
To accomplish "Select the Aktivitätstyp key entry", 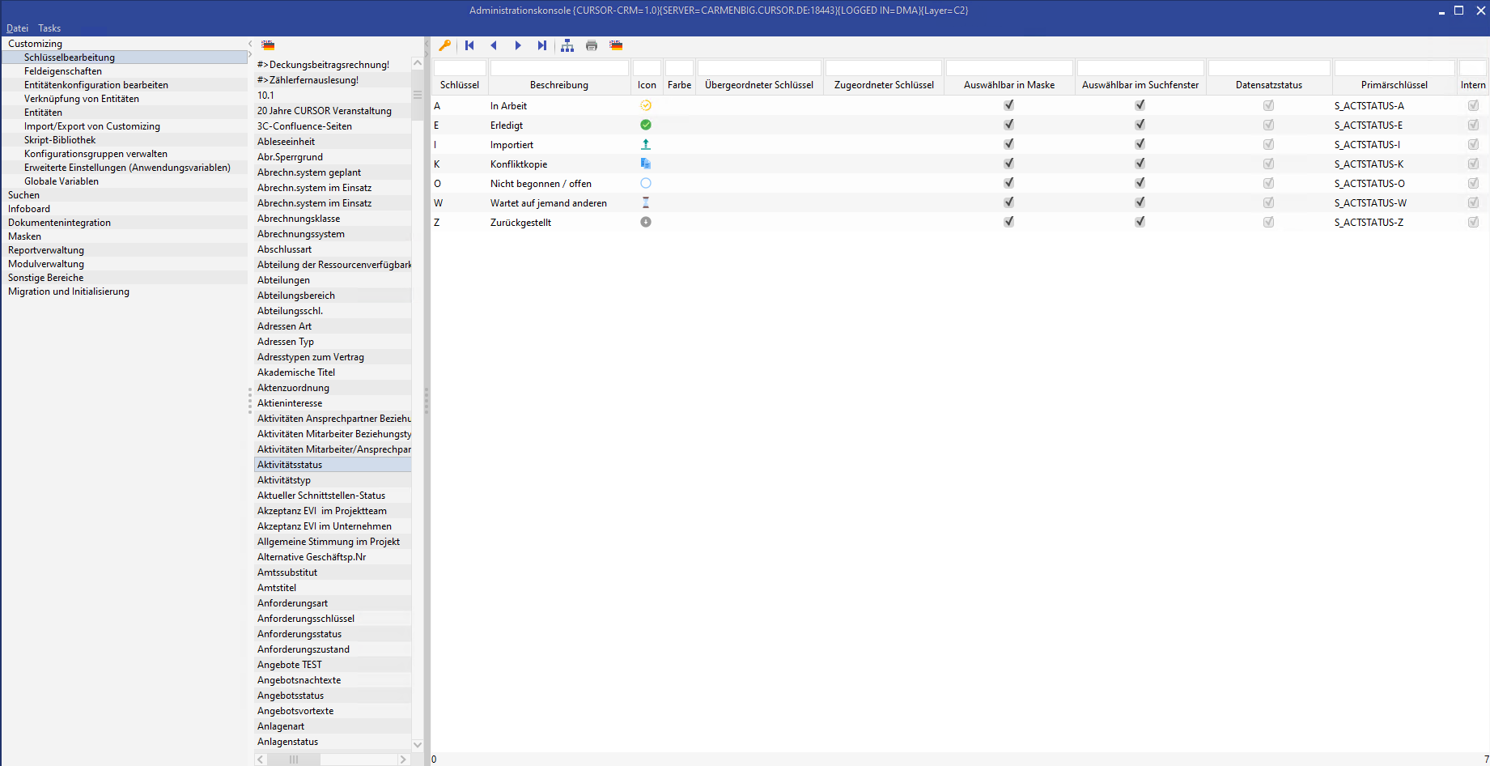I will click(284, 480).
